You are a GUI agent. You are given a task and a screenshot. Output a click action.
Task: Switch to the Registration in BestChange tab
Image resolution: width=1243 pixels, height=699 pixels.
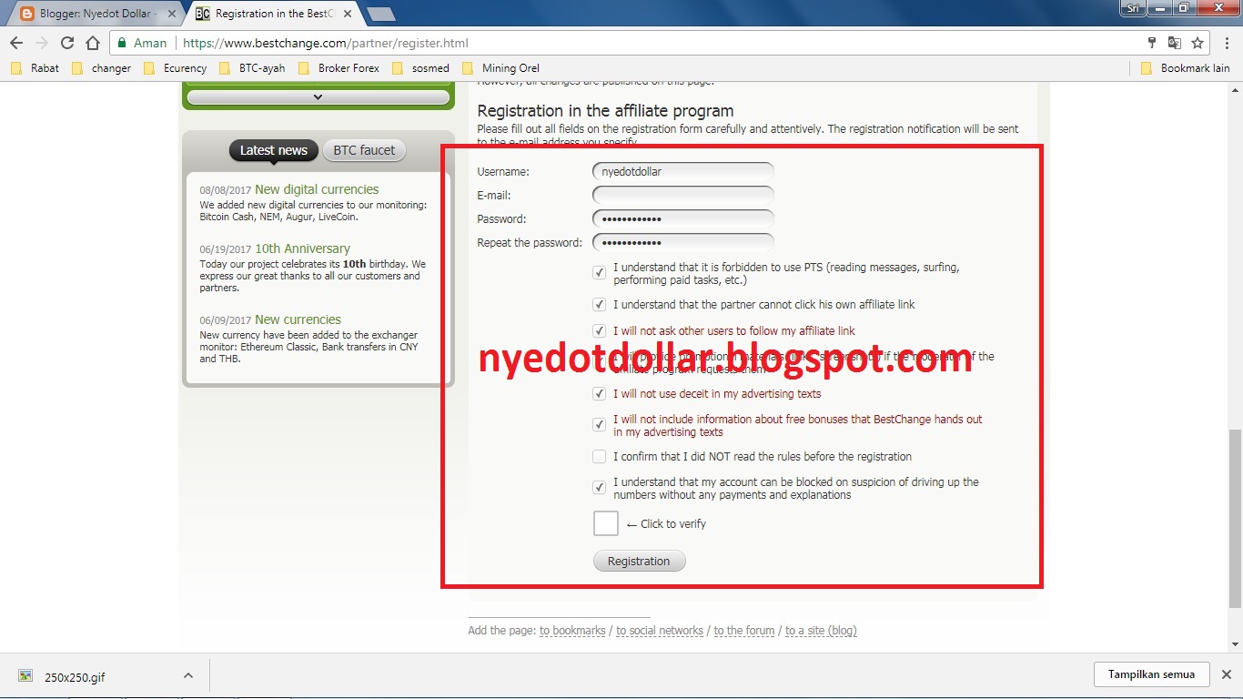275,14
